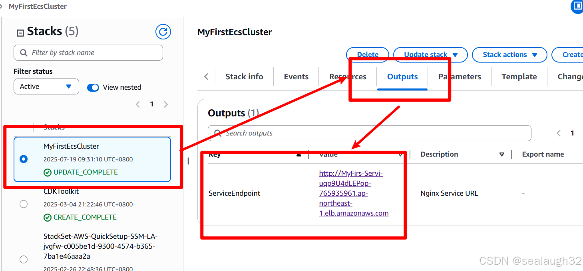The image size is (583, 271).
Task: Switch to the Outputs tab
Action: click(x=402, y=77)
